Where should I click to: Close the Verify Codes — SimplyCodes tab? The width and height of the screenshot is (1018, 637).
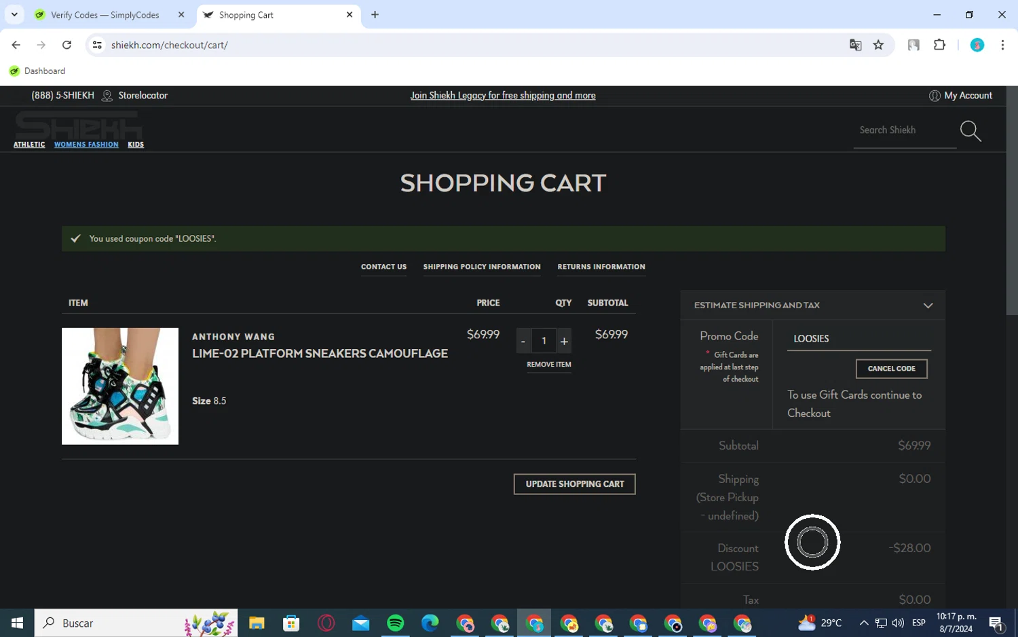[x=181, y=14]
